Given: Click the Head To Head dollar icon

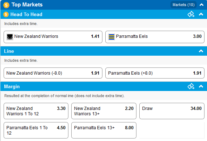Looking at the screenshot, I should pos(6,14).
